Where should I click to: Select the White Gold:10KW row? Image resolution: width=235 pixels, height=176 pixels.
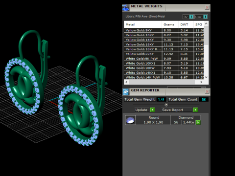(164, 68)
